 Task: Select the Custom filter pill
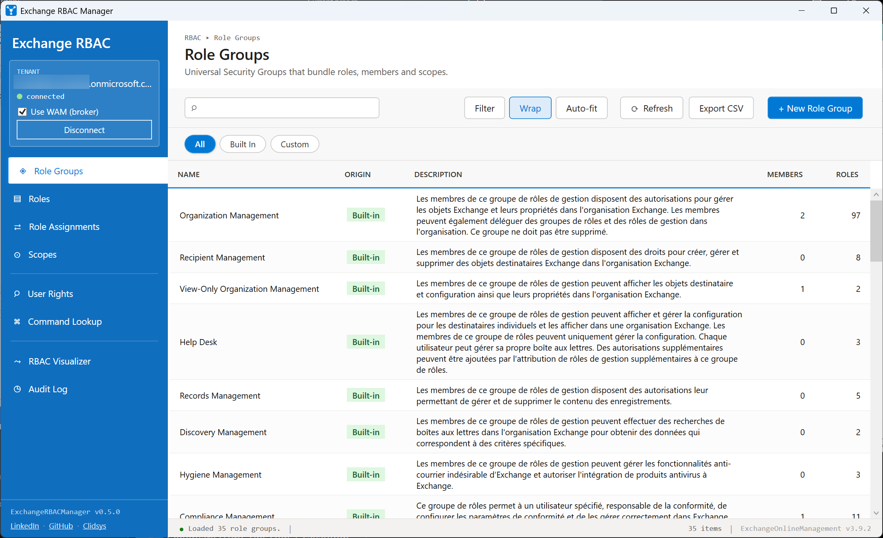(295, 144)
